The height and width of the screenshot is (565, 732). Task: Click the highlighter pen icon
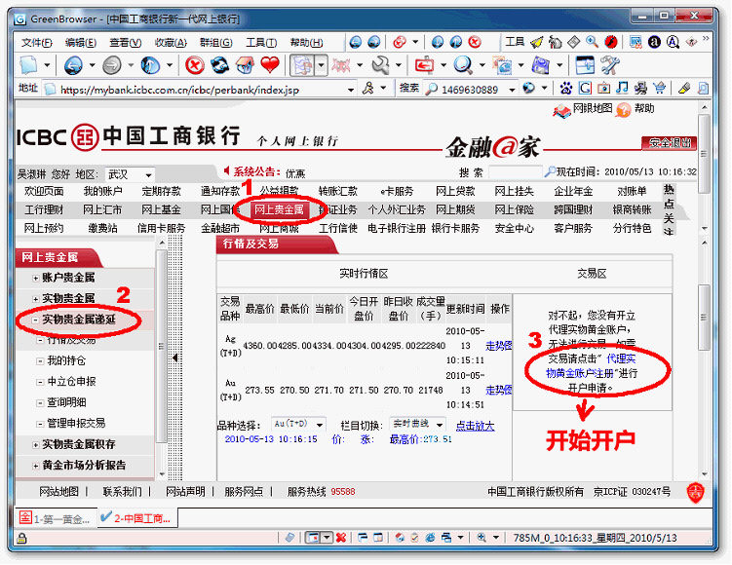(x=684, y=88)
